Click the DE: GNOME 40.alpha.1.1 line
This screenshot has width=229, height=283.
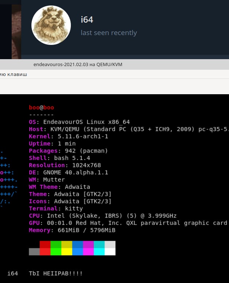click(x=68, y=173)
